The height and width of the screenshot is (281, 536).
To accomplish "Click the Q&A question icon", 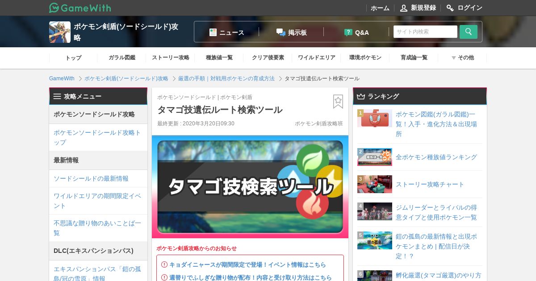I will [348, 32].
